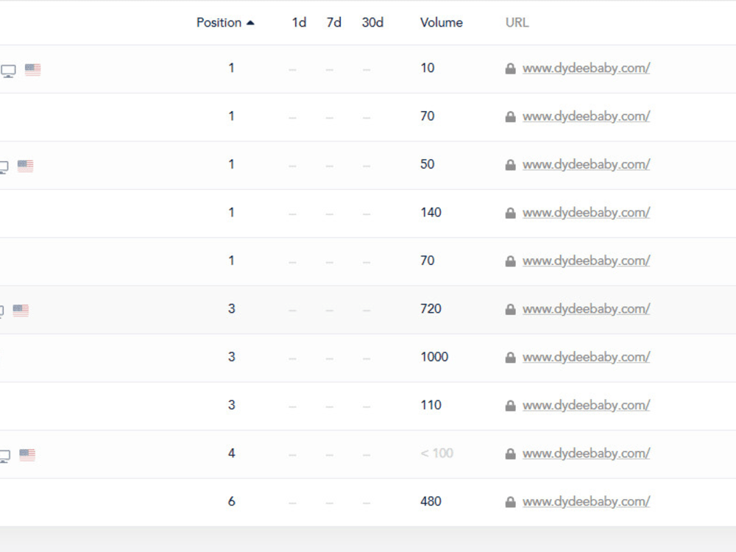This screenshot has width=736, height=552.
Task: Open the dydeebaby.com link in the position 4 row
Action: click(x=587, y=454)
